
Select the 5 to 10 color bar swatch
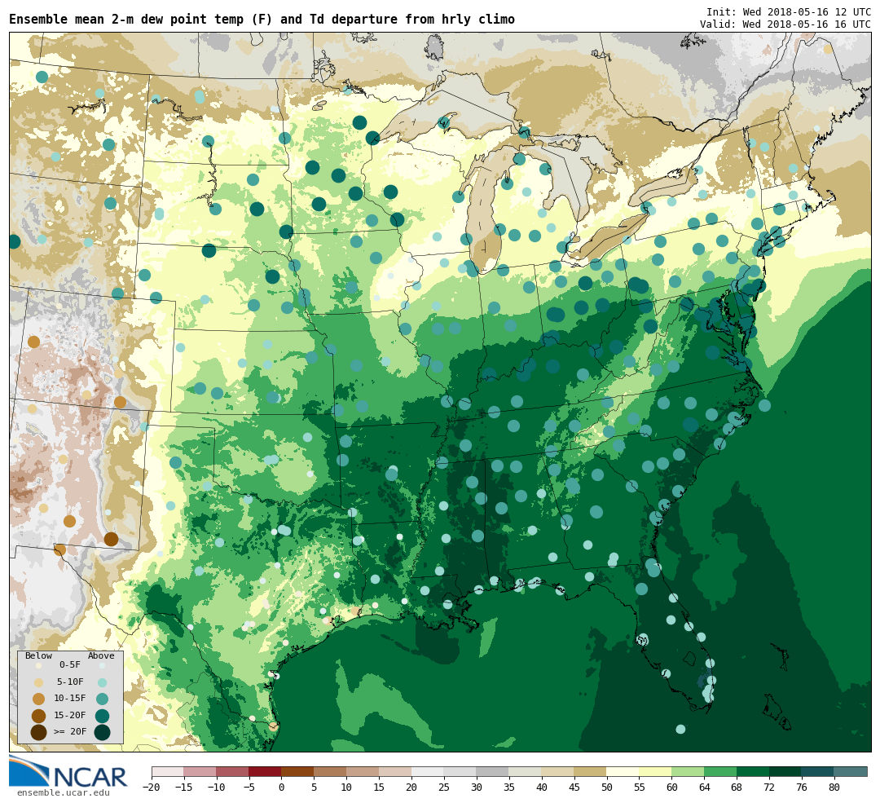[331, 771]
